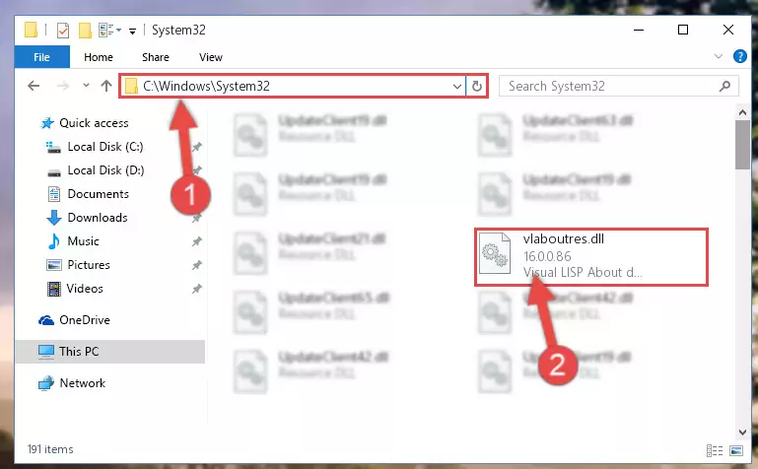
Task: Expand the address bar history dropdown
Action: click(x=456, y=87)
